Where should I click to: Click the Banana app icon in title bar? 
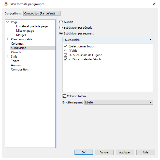click(6, 4)
